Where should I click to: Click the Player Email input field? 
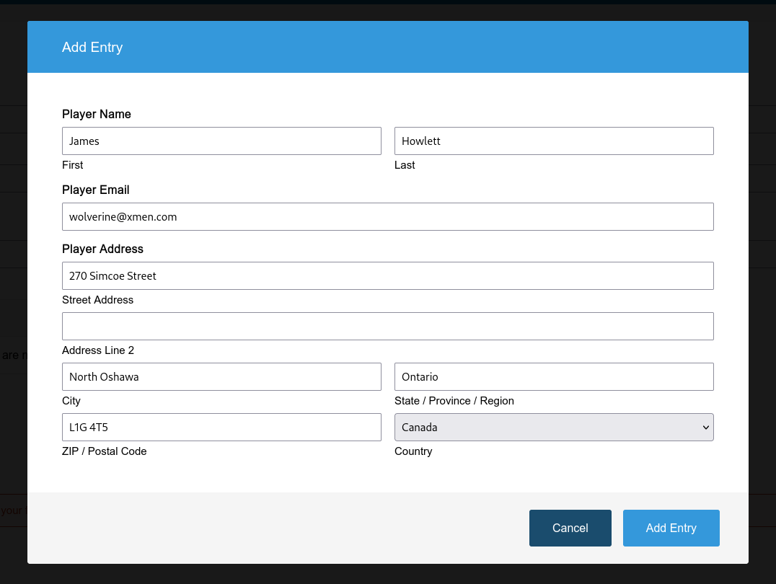tap(387, 217)
